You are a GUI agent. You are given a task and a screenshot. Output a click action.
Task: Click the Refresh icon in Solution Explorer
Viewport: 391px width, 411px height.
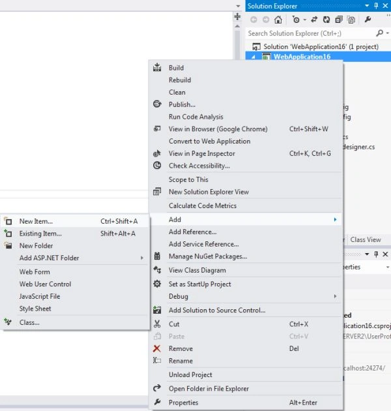(326, 20)
